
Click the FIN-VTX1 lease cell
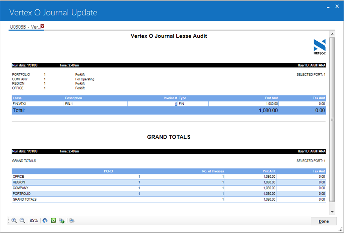click(38, 104)
